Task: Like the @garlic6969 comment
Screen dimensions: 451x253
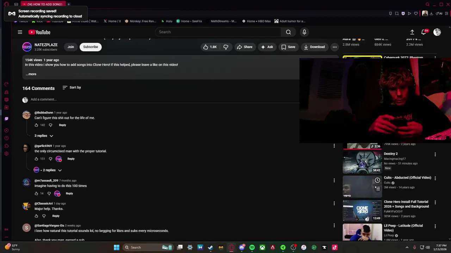Action: click(x=36, y=159)
